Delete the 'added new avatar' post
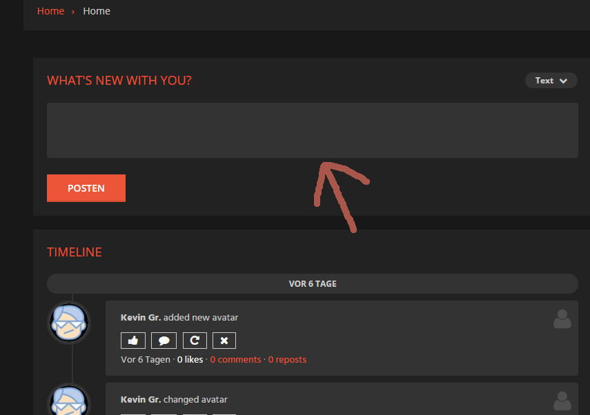The width and height of the screenshot is (590, 415). [224, 341]
